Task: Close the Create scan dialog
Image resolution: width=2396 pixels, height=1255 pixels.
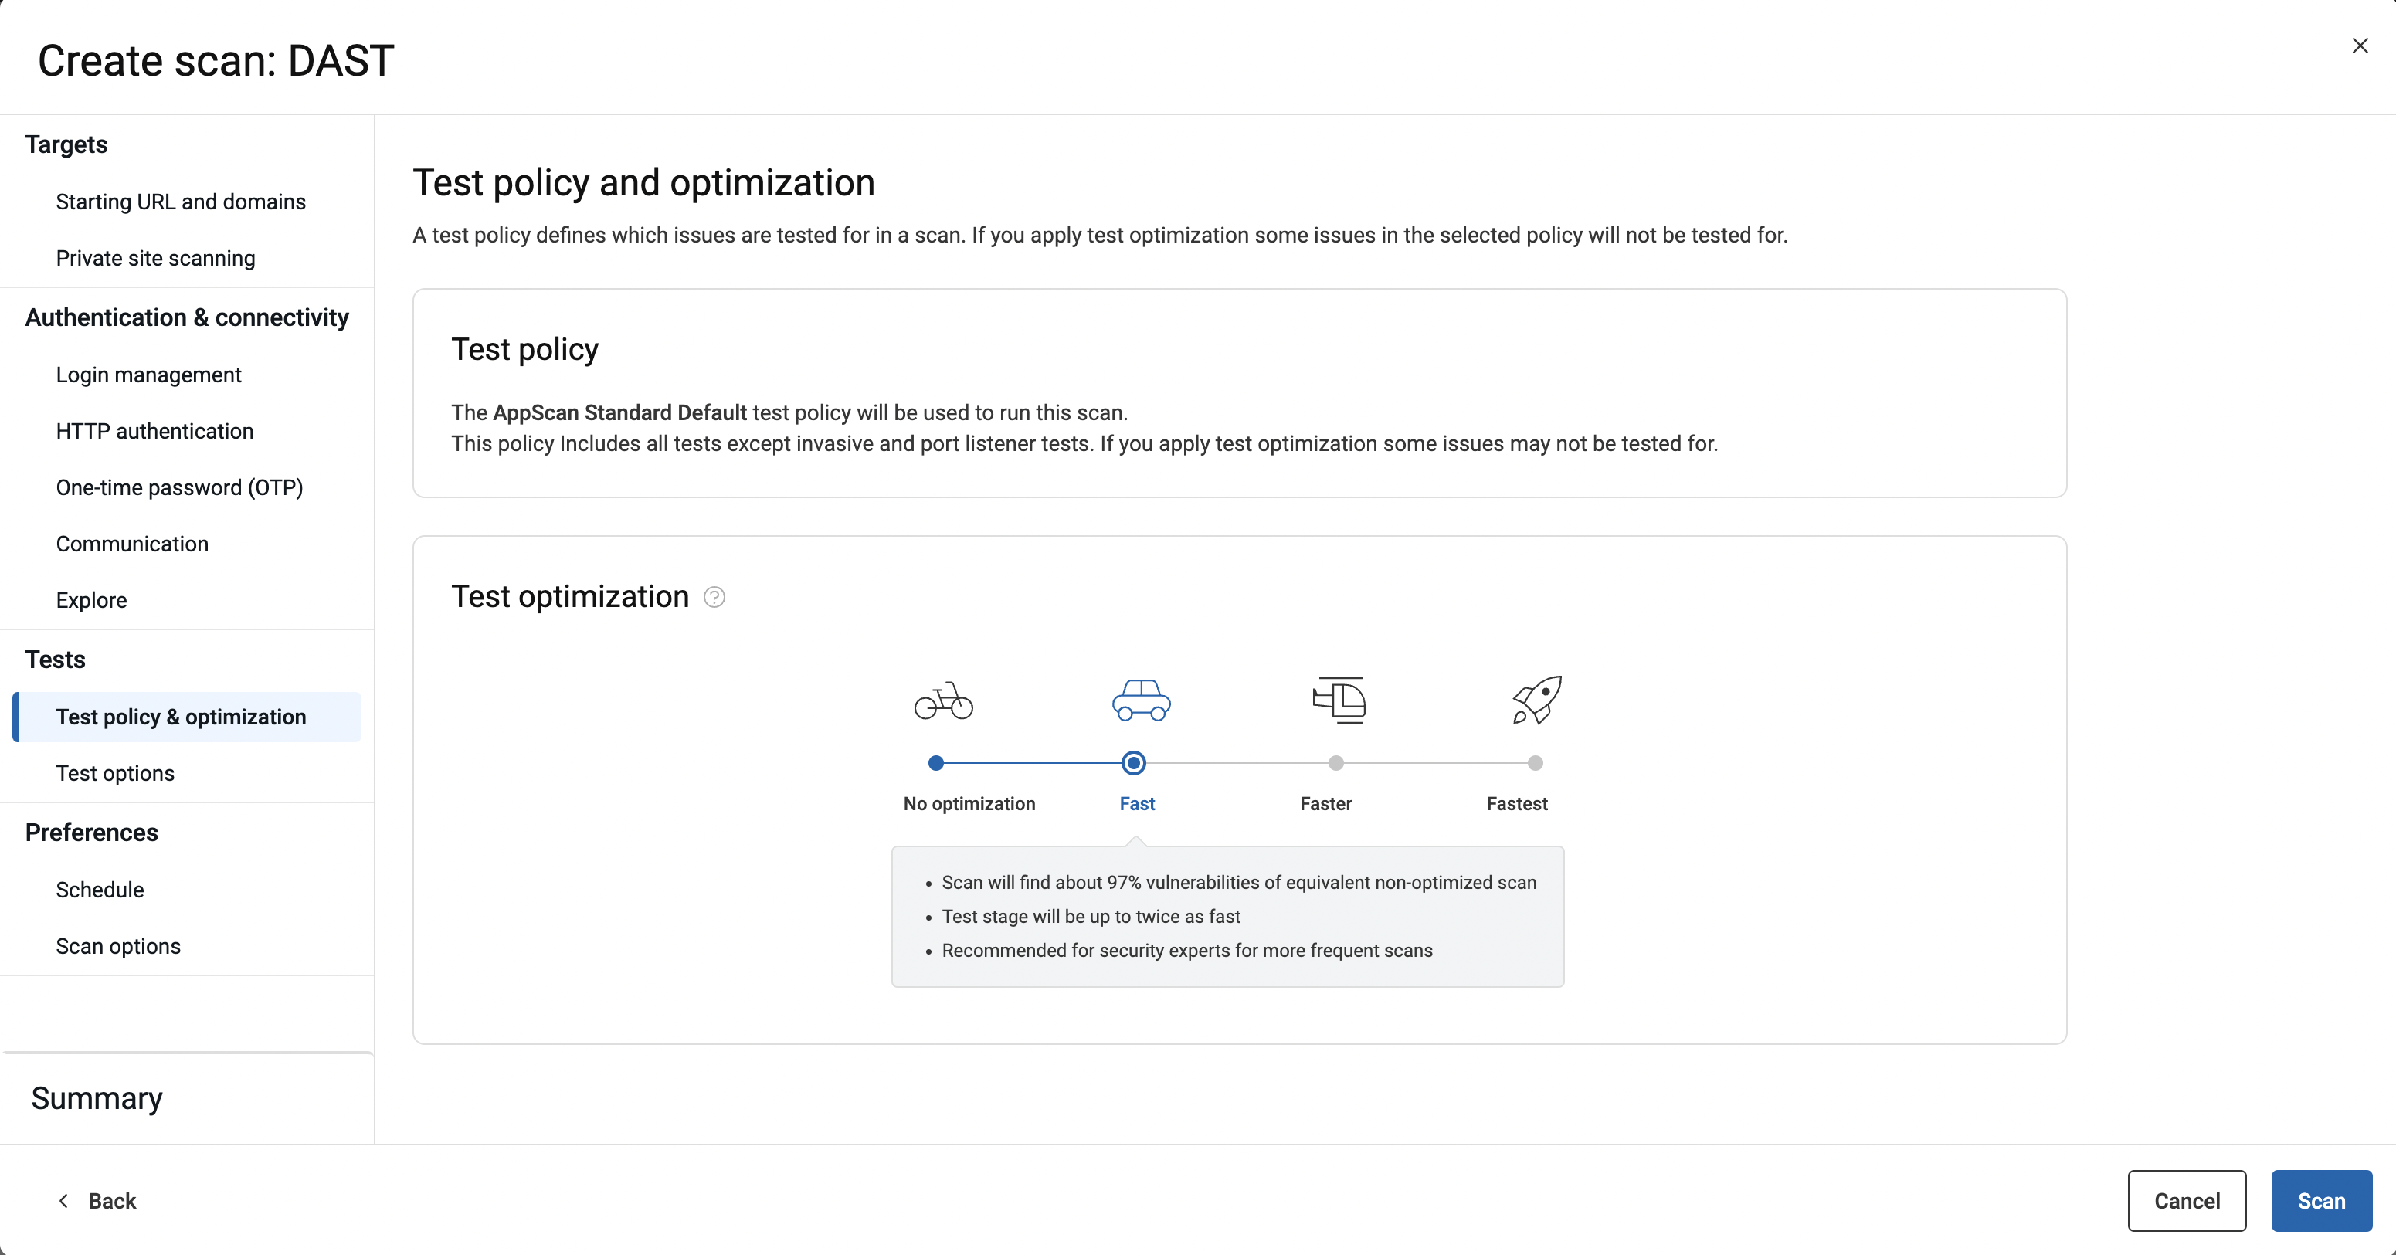Action: pyautogui.click(x=2360, y=46)
